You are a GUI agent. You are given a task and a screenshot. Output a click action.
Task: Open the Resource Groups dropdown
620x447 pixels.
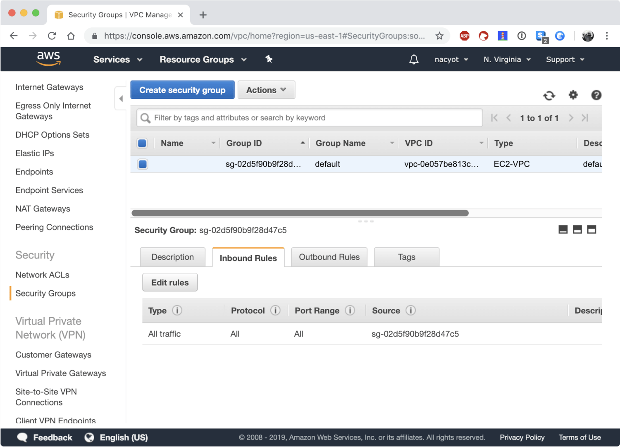click(203, 60)
